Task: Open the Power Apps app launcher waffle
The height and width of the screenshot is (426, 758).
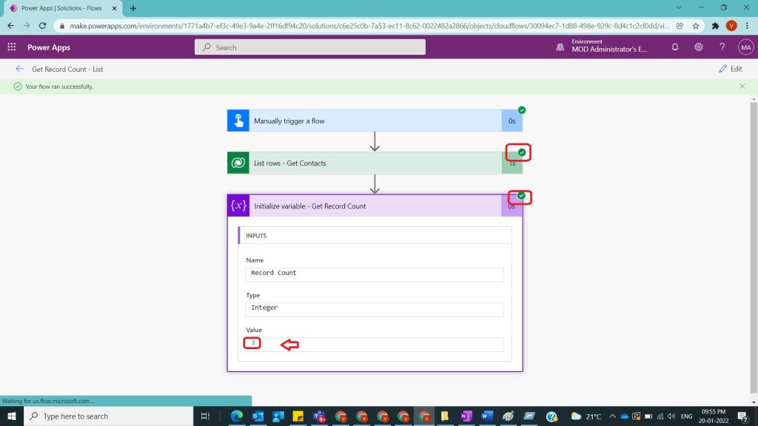Action: click(x=11, y=47)
